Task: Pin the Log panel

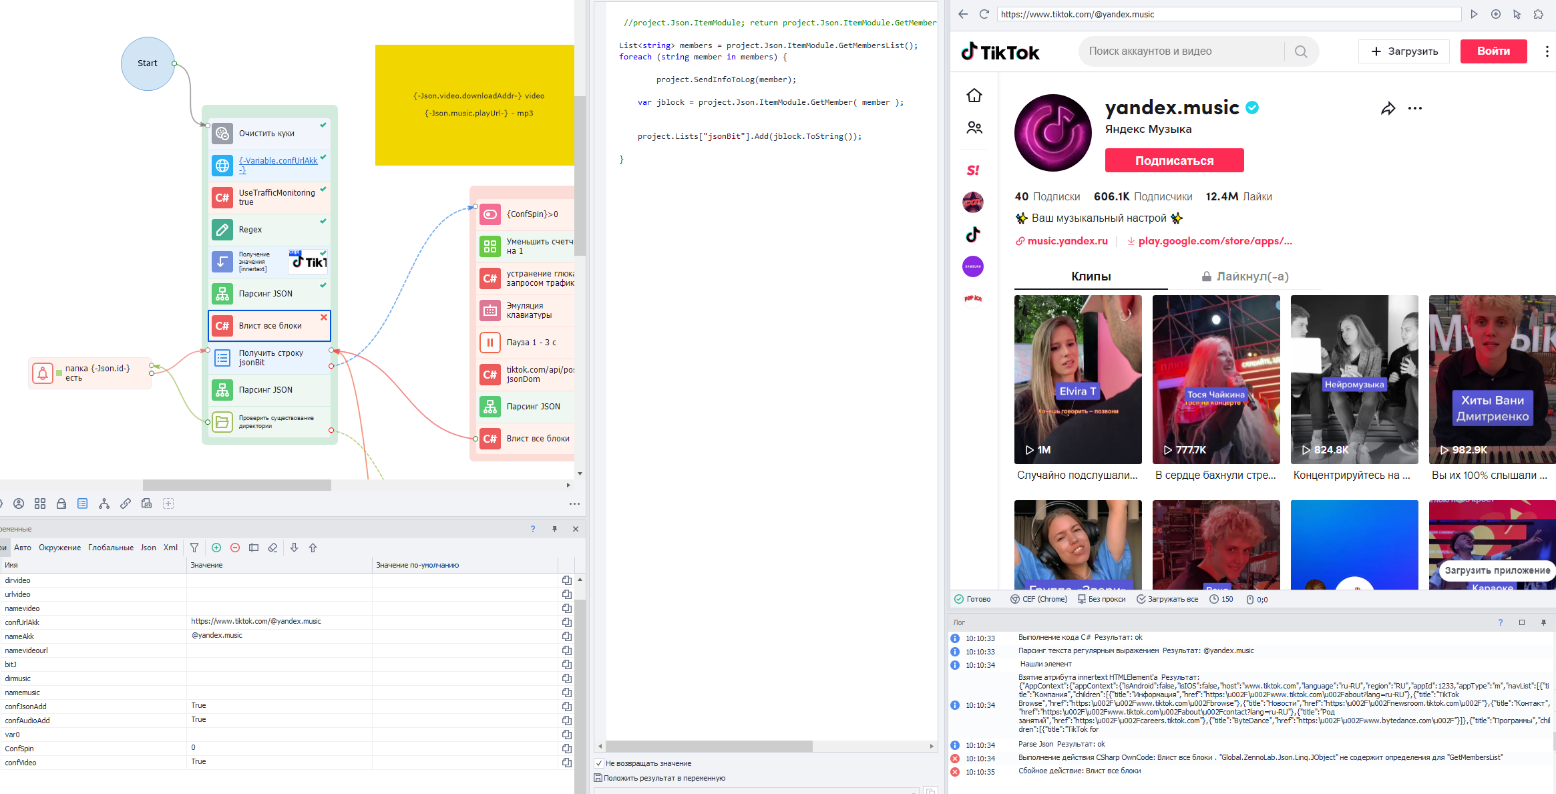Action: [x=1543, y=622]
